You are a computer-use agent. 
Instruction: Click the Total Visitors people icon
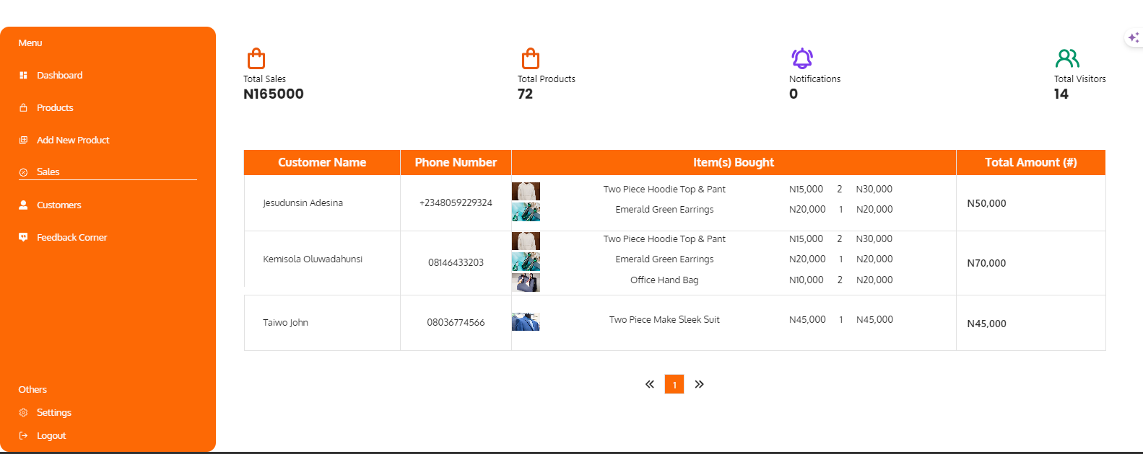click(x=1067, y=58)
